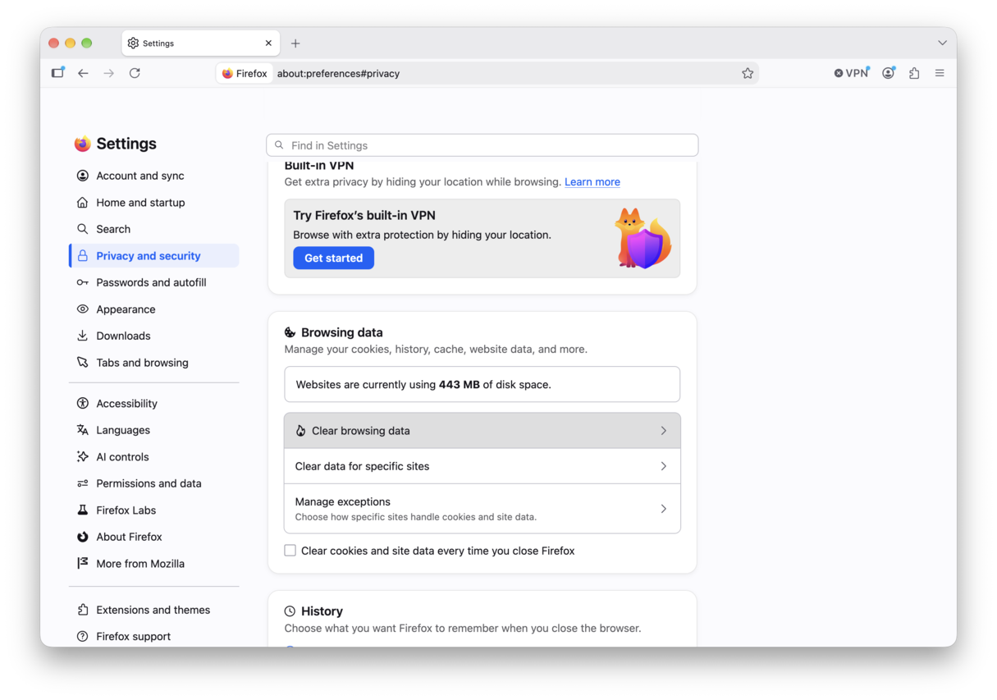Click the Get started VPN button
The image size is (997, 700).
333,258
